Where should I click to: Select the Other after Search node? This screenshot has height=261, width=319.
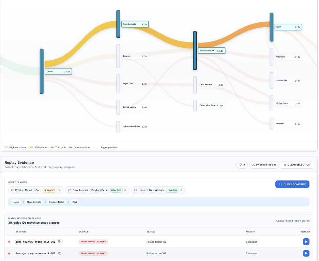212,105
